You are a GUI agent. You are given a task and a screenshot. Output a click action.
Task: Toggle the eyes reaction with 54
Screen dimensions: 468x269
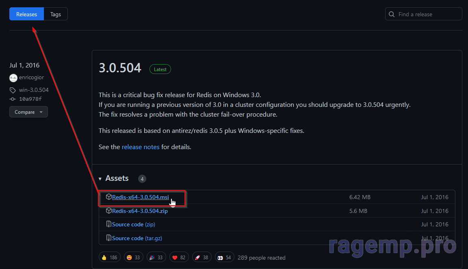click(224, 257)
